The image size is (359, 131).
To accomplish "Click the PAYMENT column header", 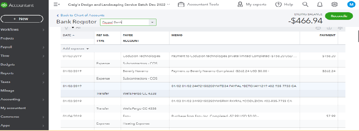I will pyautogui.click(x=327, y=35).
